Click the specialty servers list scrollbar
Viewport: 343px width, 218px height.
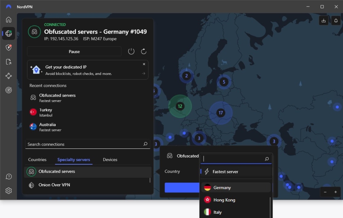pyautogui.click(x=150, y=180)
